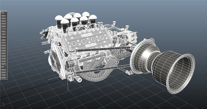This screenshot has width=207, height=109.
Task: Click the TimeS time slider button
Action: (x=4, y=75)
